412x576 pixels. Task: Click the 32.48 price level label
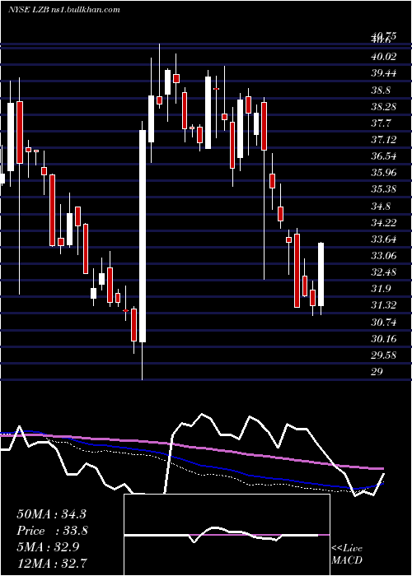(x=384, y=272)
